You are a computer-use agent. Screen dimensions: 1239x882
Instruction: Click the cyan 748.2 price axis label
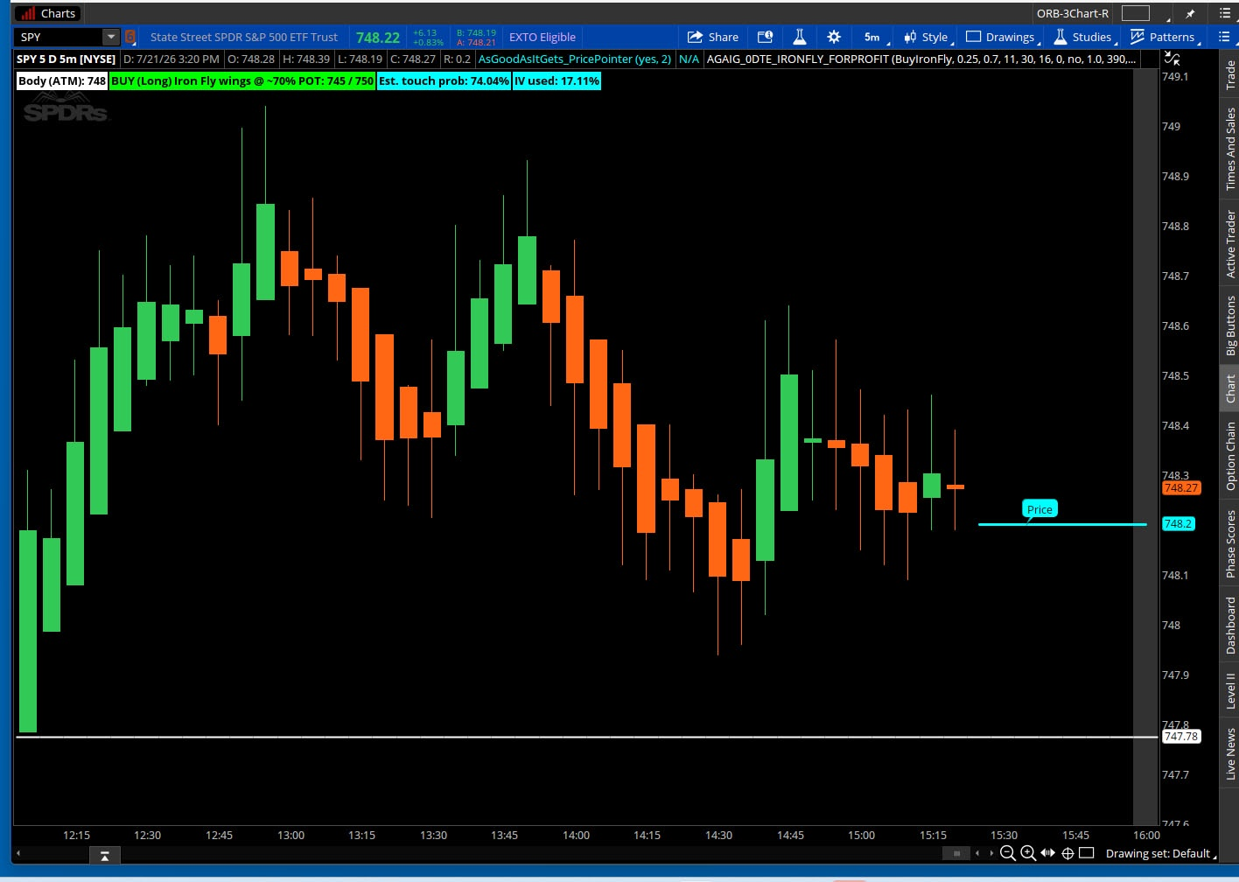pyautogui.click(x=1178, y=524)
